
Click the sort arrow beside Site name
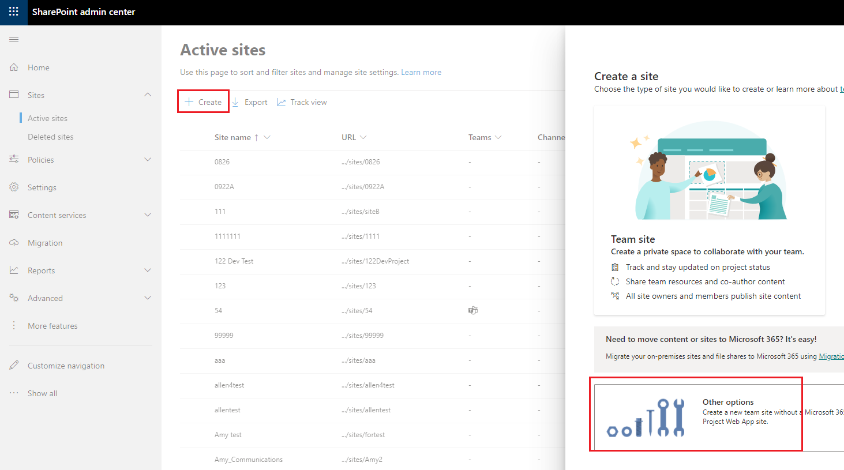(256, 137)
